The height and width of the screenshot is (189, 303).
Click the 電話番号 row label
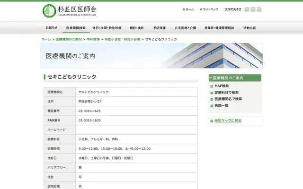coord(53,111)
